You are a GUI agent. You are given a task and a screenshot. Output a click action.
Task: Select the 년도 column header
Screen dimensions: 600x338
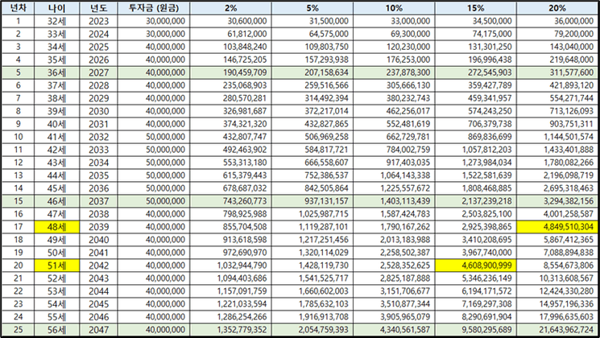tap(98, 8)
